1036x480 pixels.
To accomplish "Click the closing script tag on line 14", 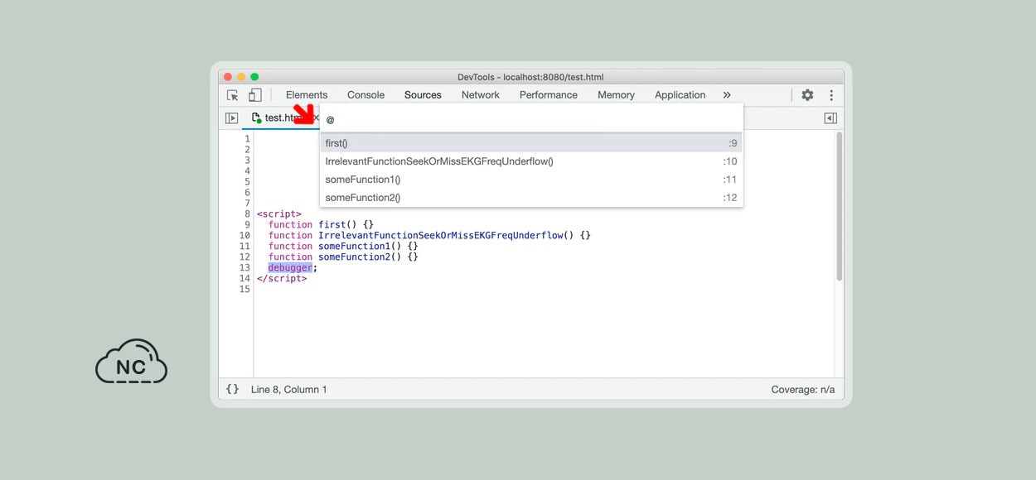I will pos(282,279).
